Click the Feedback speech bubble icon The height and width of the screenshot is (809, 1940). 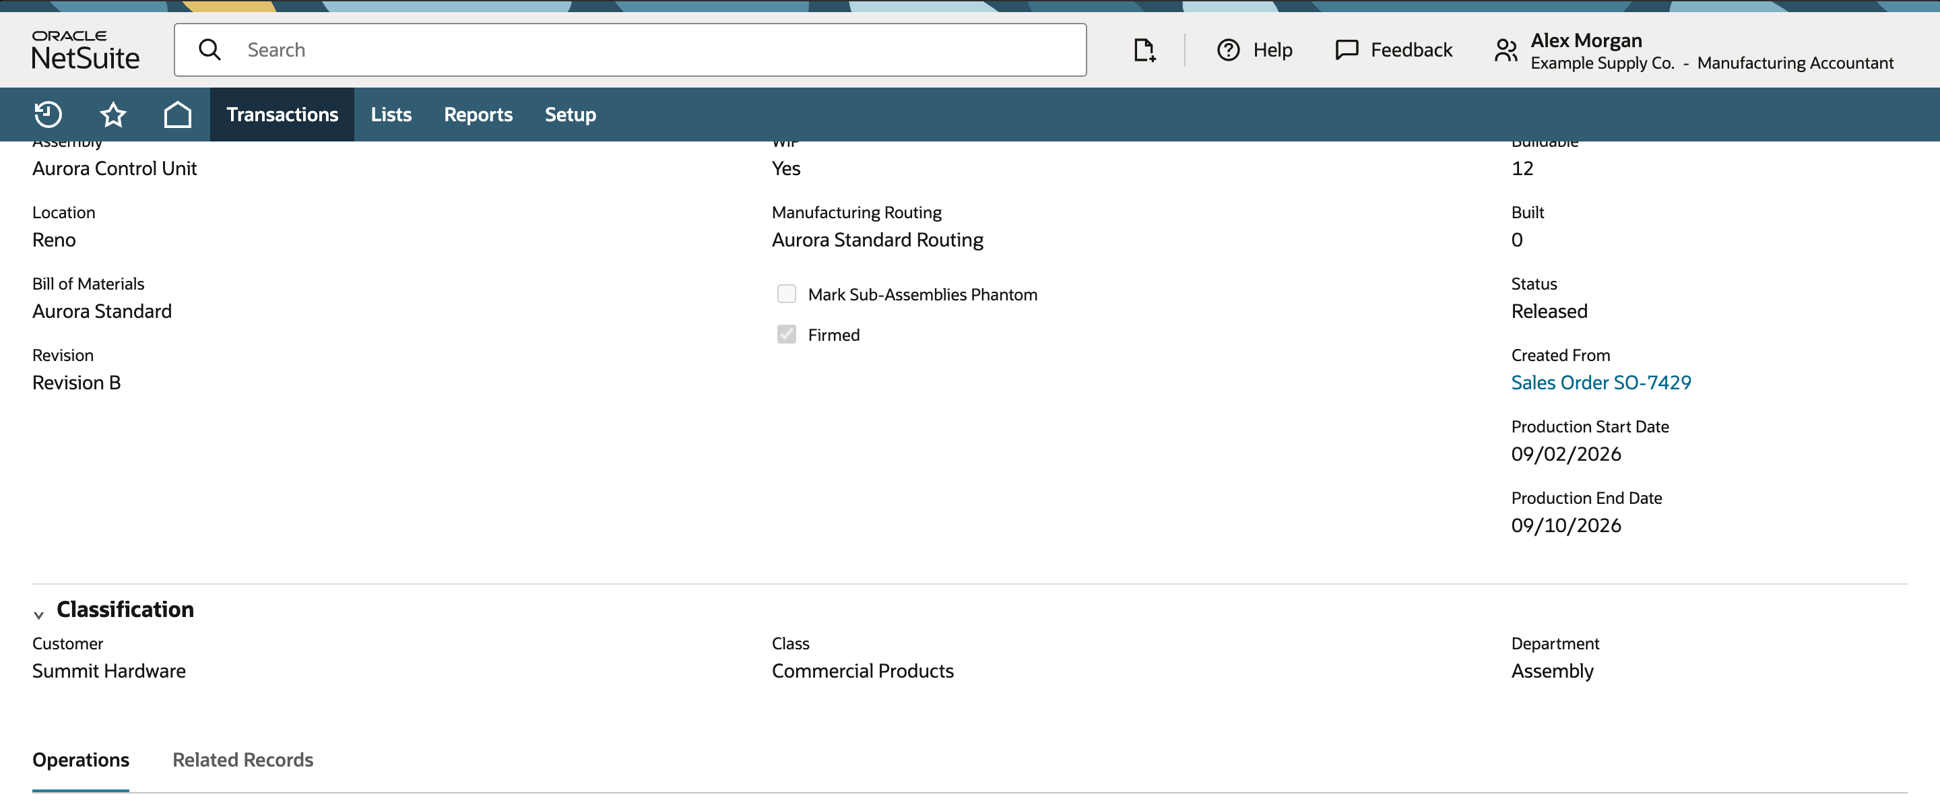[1347, 50]
